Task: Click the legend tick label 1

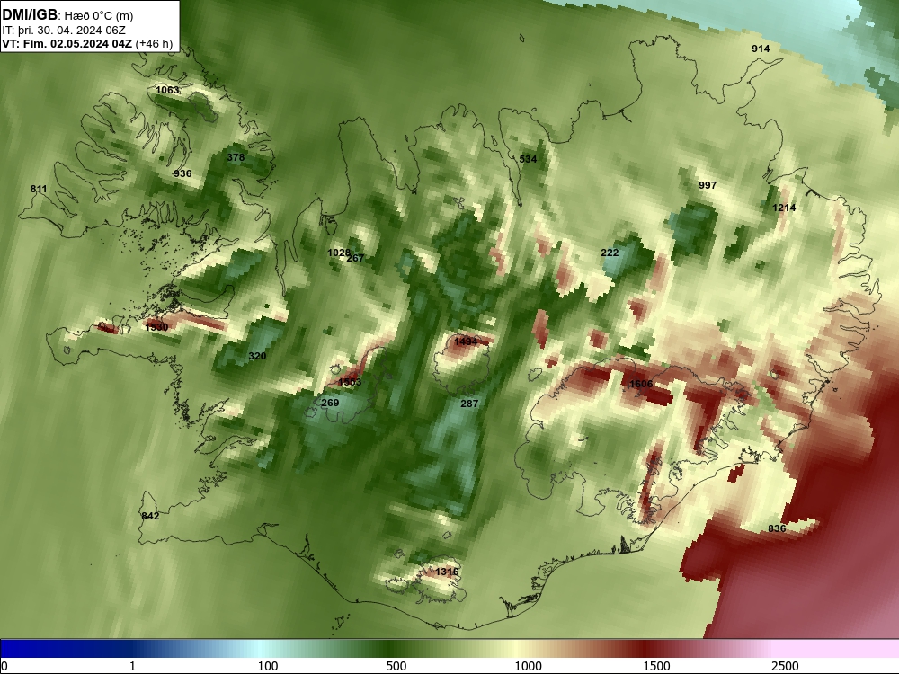Action: 132,666
